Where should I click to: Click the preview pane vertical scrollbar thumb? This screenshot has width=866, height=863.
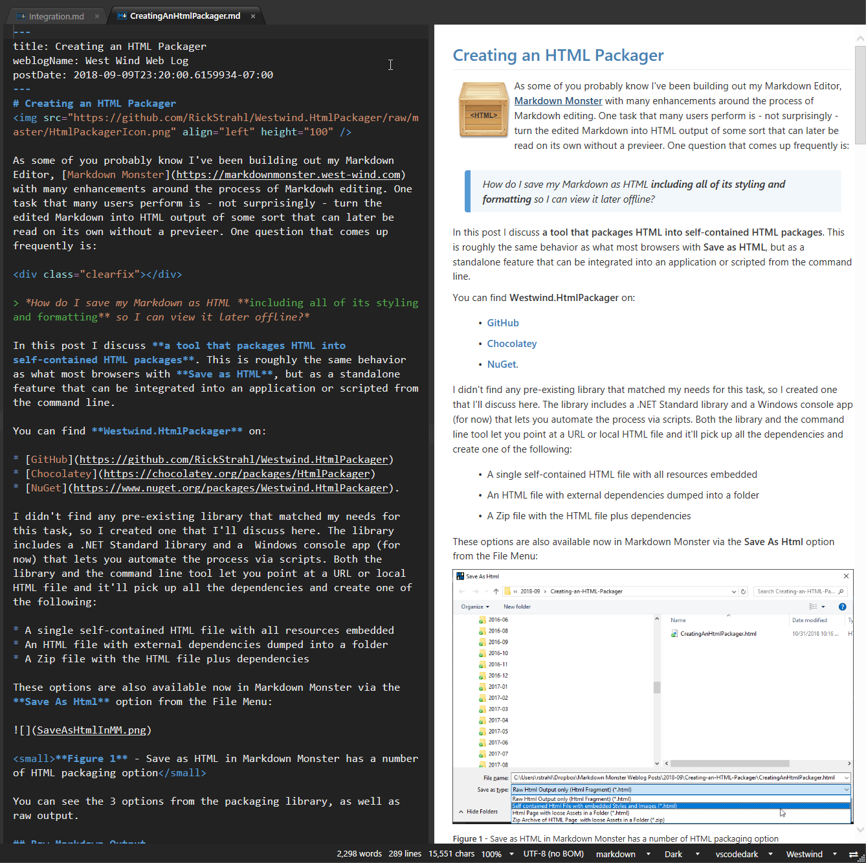(x=860, y=95)
